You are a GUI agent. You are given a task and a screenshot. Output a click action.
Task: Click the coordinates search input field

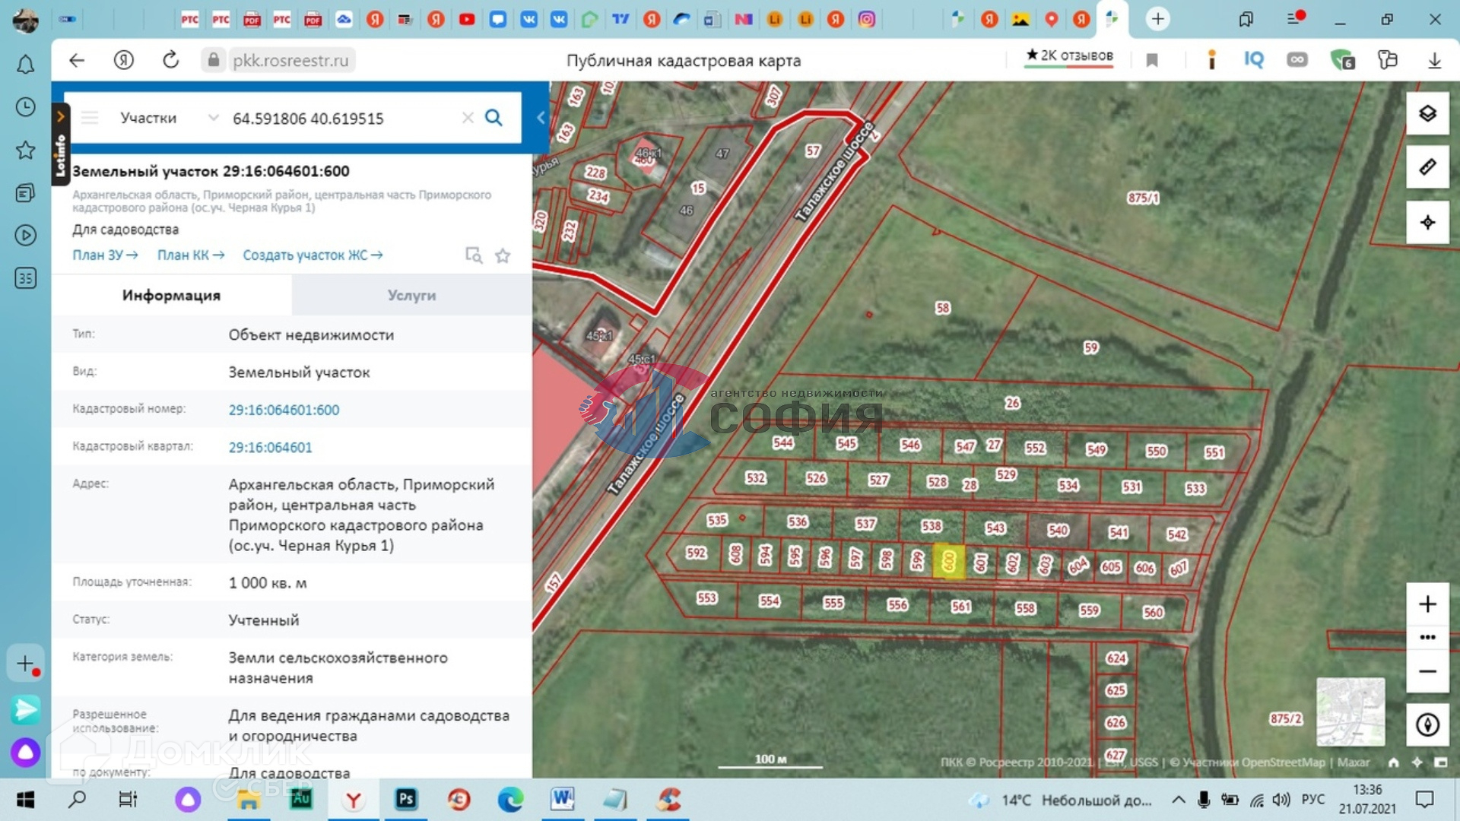(x=342, y=118)
